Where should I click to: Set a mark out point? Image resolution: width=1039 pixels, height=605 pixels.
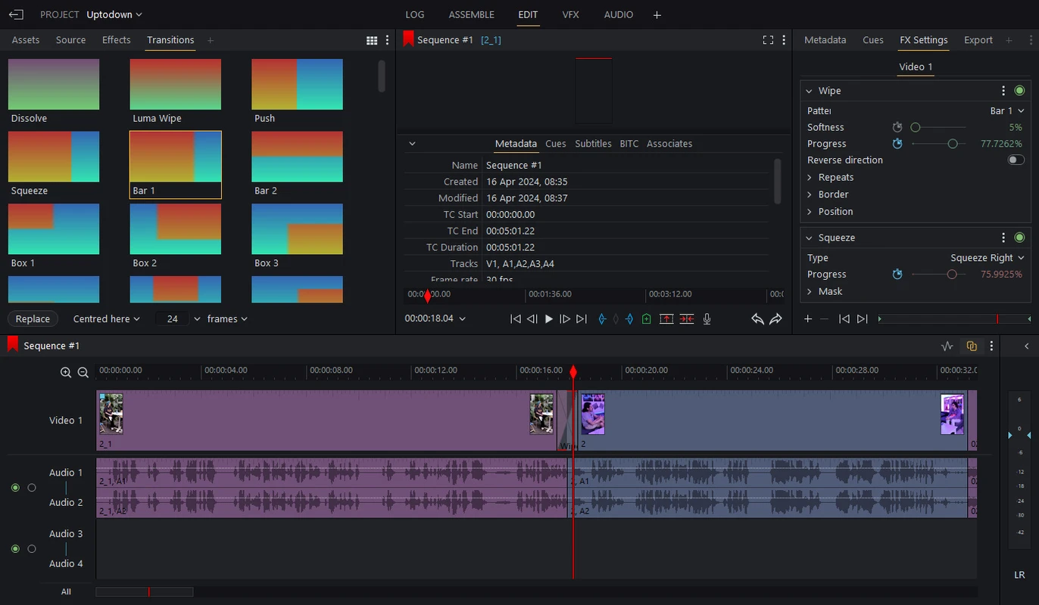[629, 319]
